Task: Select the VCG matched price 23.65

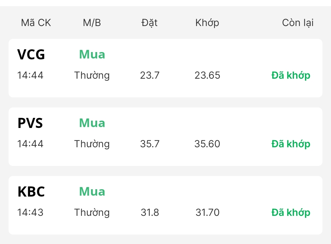Action: pyautogui.click(x=207, y=75)
